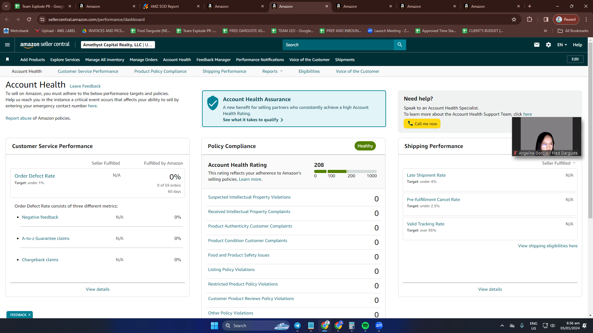Switch to the AMZ EOD Report tab
This screenshot has width=593, height=333.
point(171,6)
